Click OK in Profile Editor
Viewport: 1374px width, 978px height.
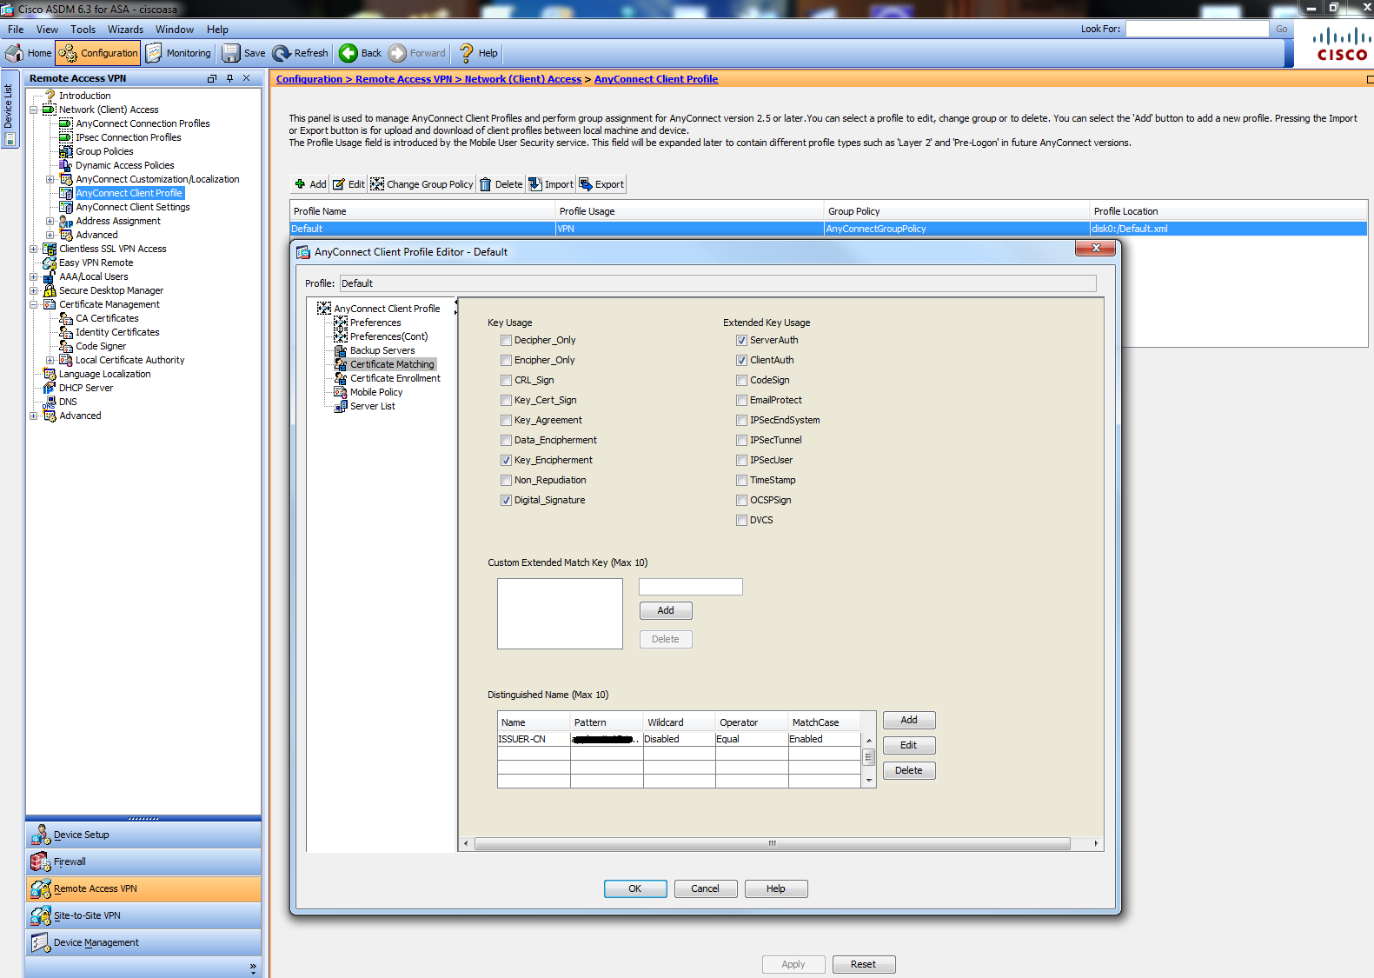coord(635,888)
